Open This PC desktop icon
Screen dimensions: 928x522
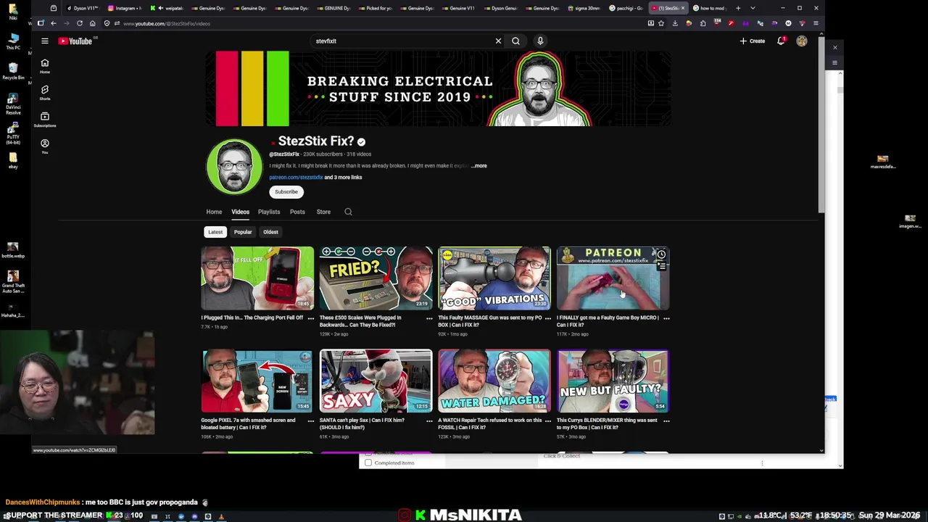pyautogui.click(x=13, y=41)
